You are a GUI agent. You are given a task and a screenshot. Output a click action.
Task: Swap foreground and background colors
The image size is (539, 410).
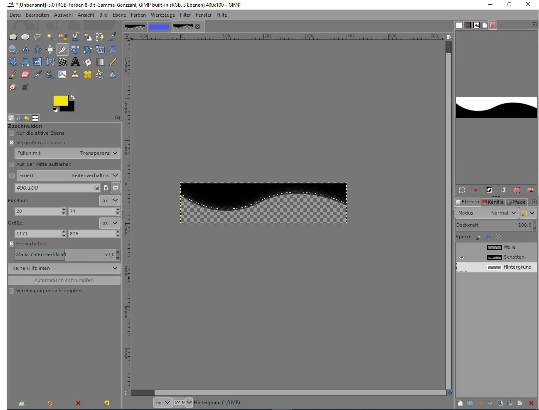pos(73,97)
